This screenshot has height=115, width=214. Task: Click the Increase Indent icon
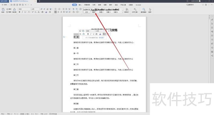pos(66,9)
